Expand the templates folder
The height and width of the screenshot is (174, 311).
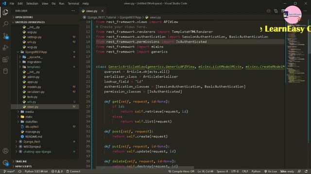(x=34, y=67)
